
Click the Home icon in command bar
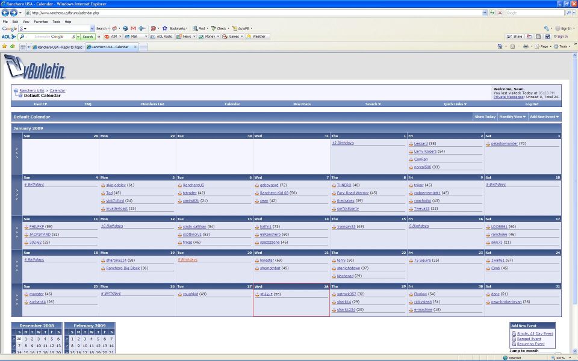tap(500, 46)
